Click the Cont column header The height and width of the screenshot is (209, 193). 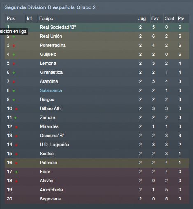click(x=170, y=18)
